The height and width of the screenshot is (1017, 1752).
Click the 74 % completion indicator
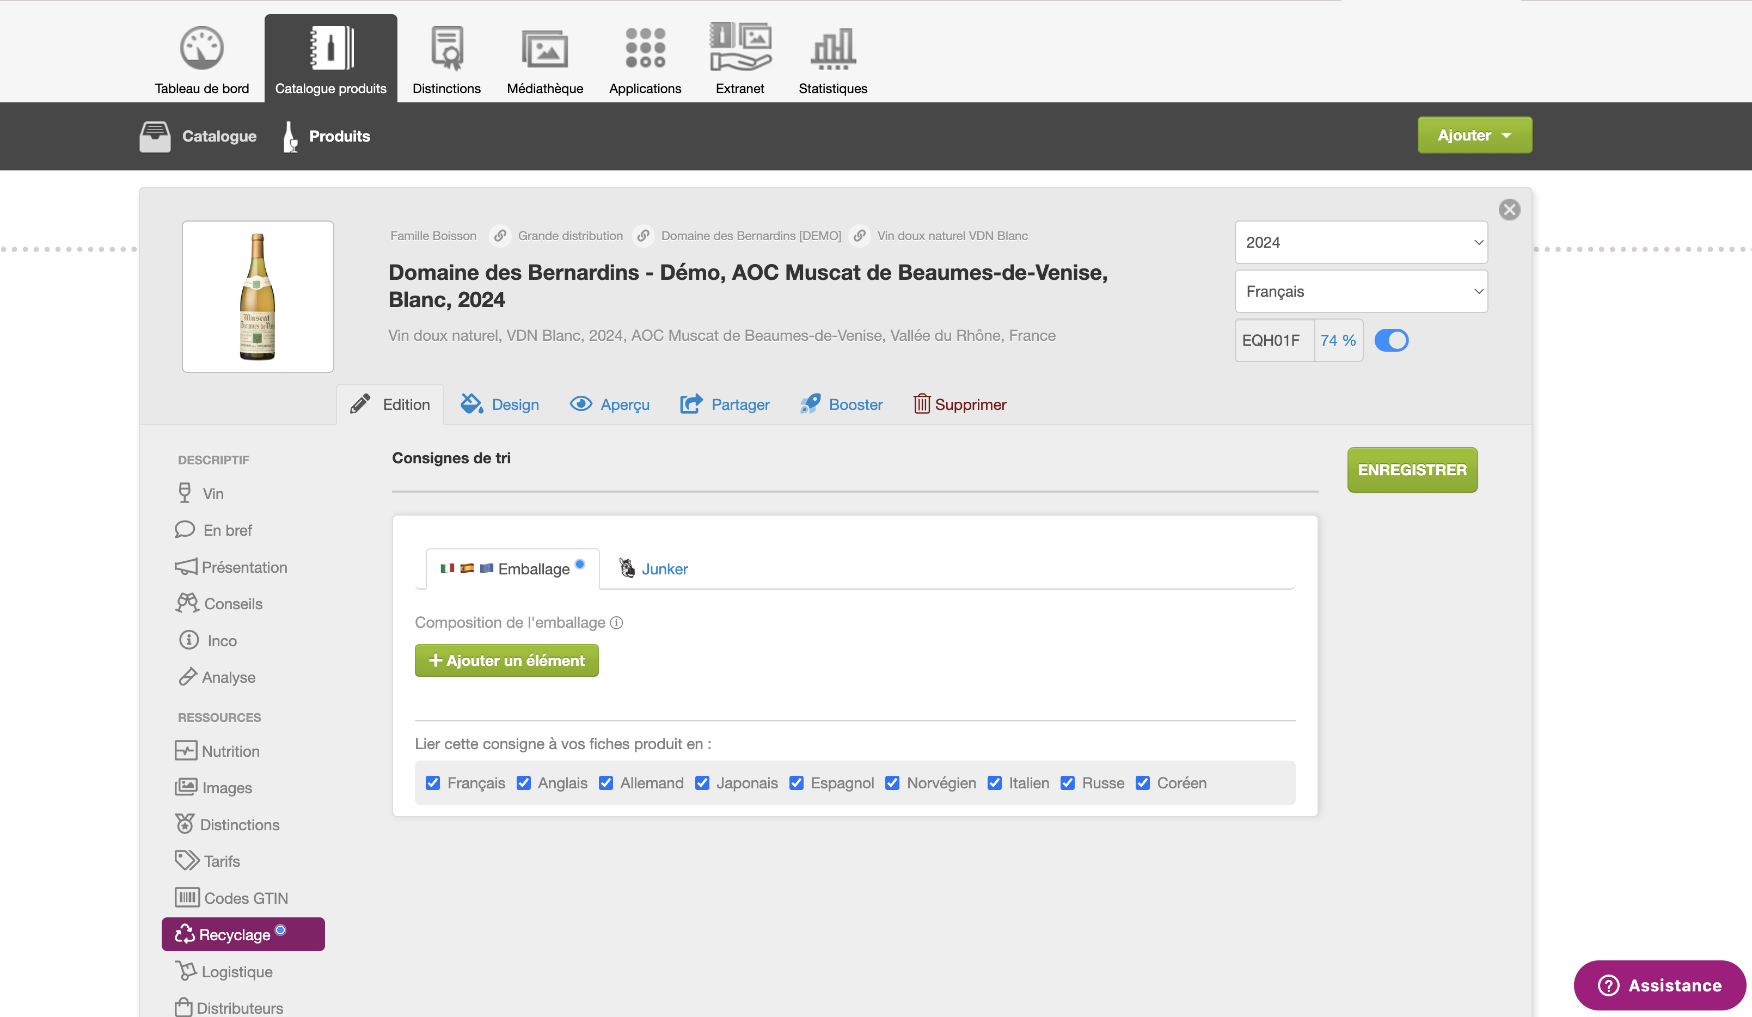tap(1338, 341)
